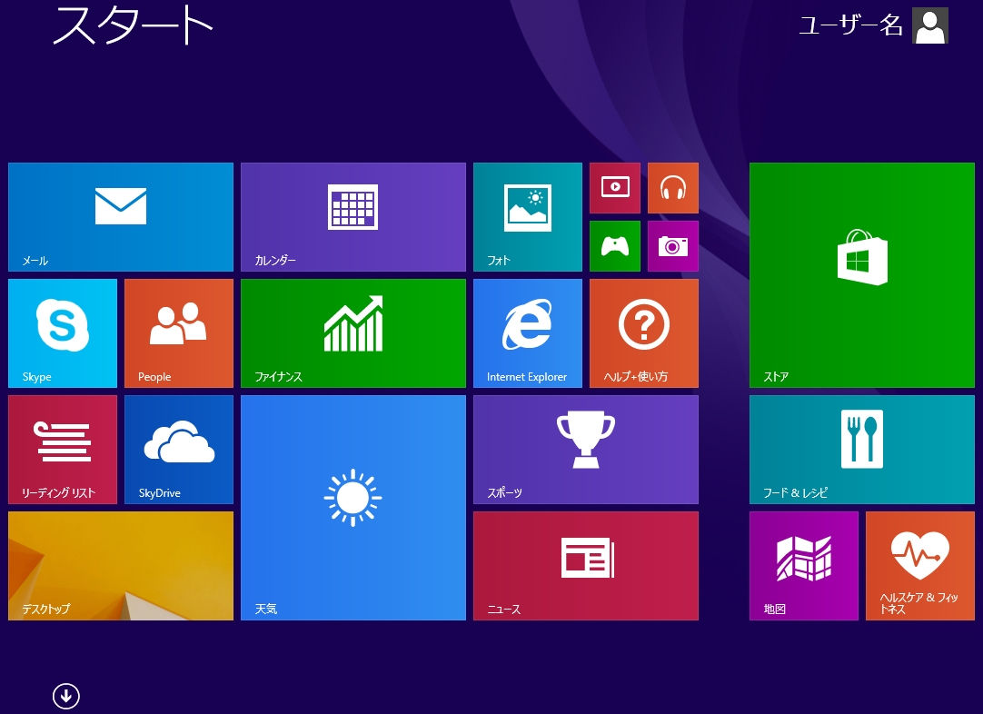This screenshot has height=714, width=983.
Task: Open the Calendar (カレンダー) tile
Action: point(352,217)
